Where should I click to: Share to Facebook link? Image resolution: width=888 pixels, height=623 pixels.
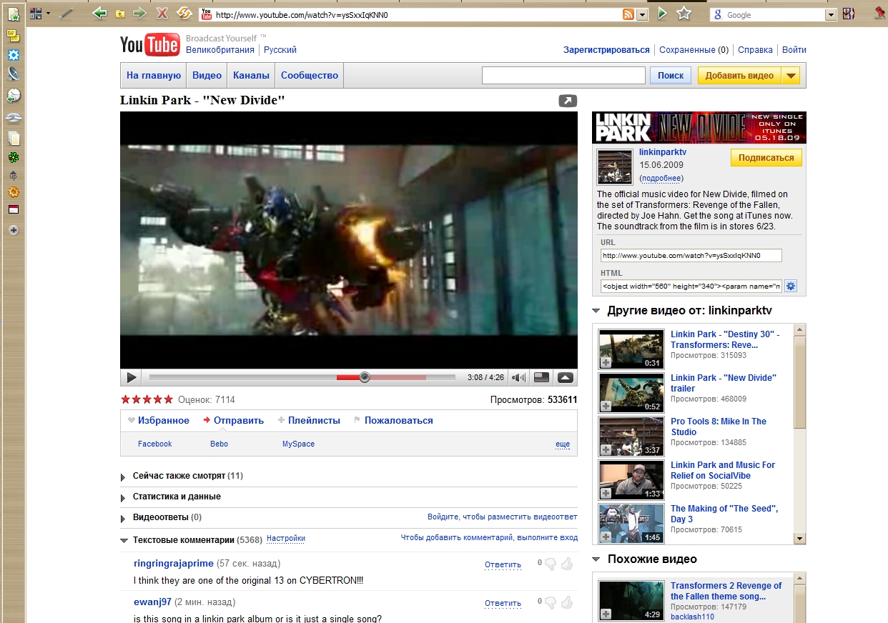(x=155, y=444)
